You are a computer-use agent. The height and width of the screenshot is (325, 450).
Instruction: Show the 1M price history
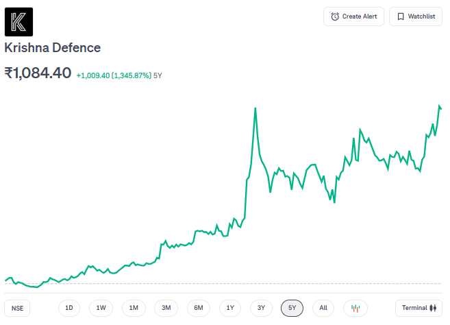[134, 308]
